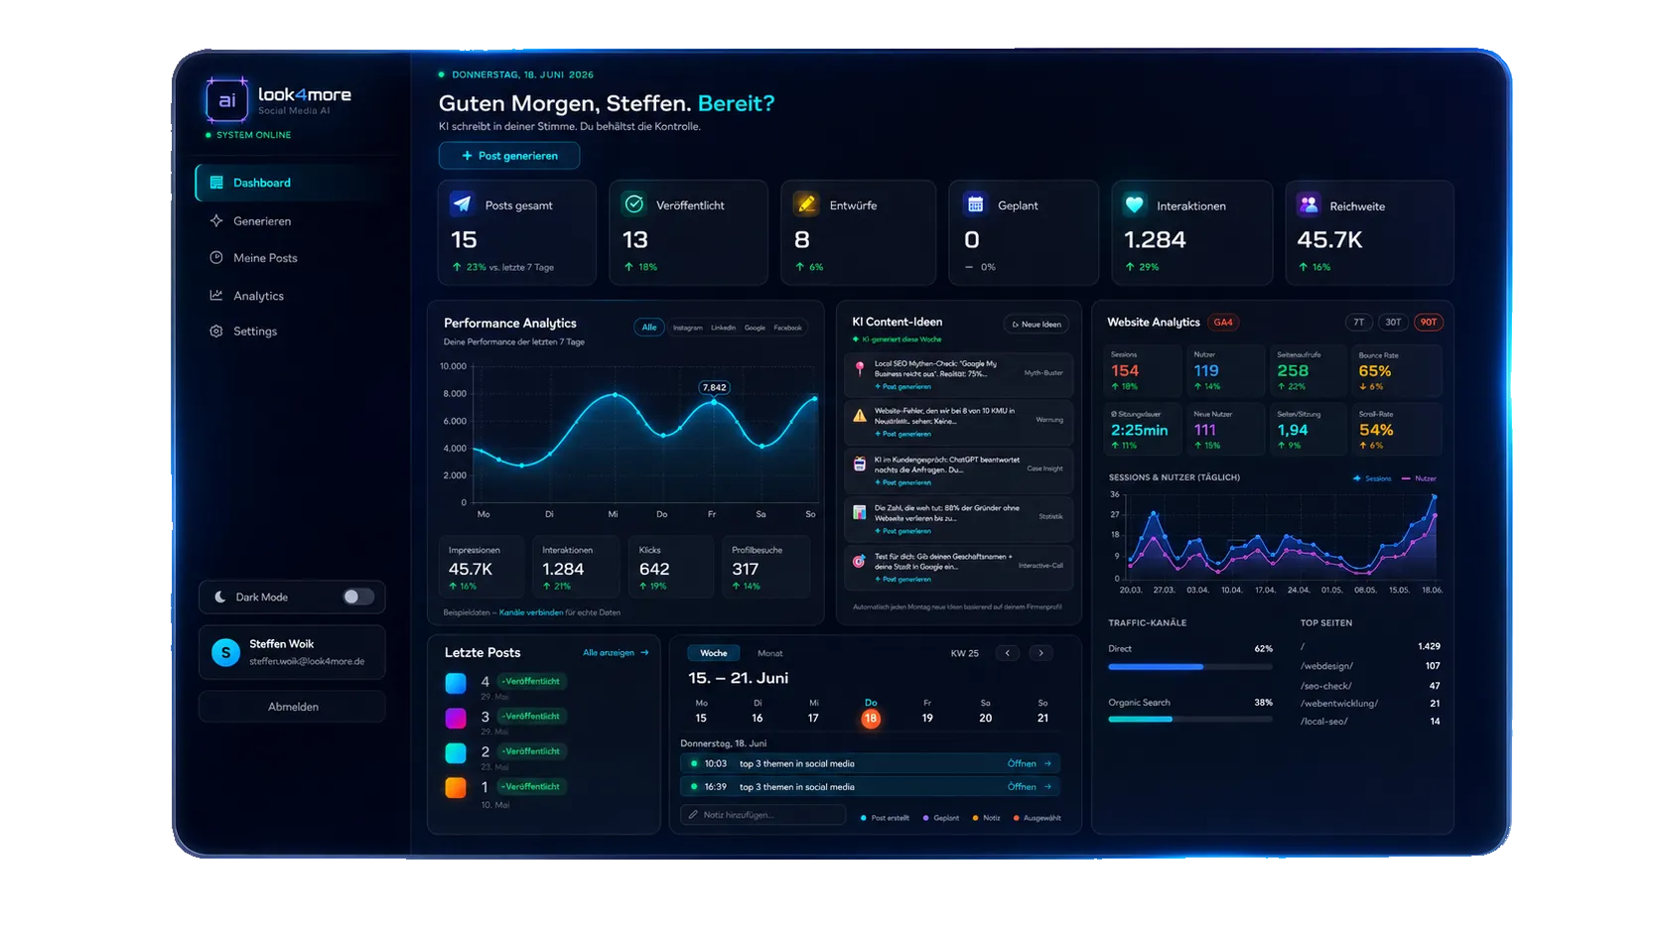Click the target icon of Interactive-Call idea
This screenshot has height=934, width=1660.
pos(860,561)
